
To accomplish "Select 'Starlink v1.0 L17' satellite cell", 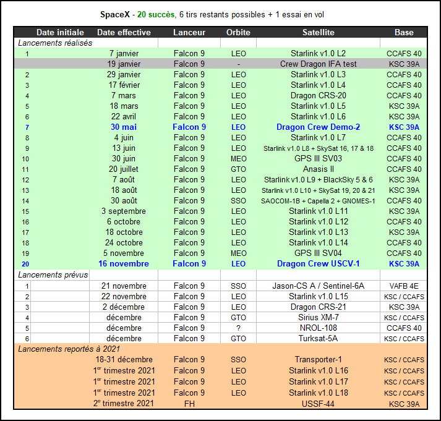I will [319, 381].
